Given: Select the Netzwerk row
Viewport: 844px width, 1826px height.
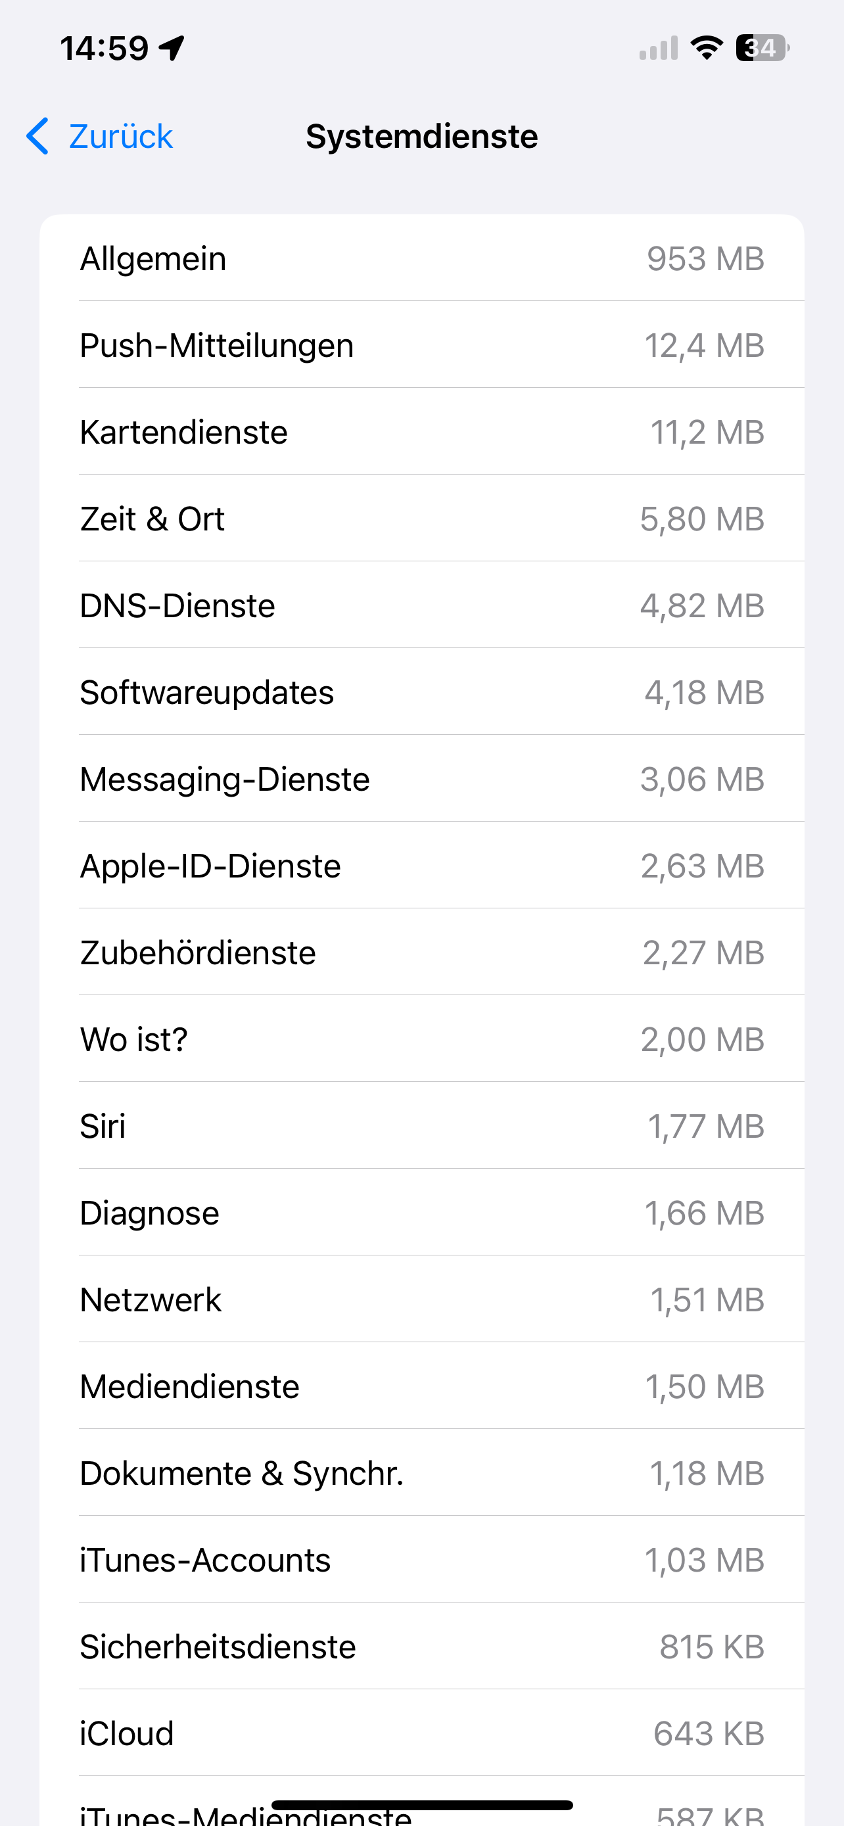Looking at the screenshot, I should 421,1300.
